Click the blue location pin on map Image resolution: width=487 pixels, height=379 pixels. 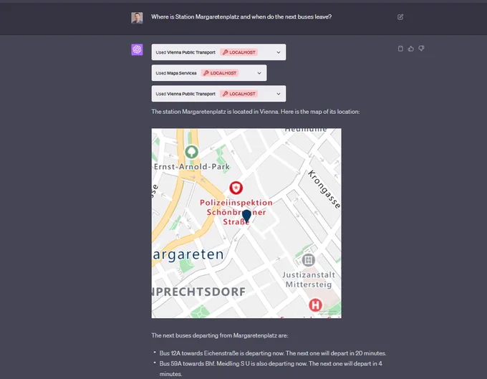[x=246, y=216]
